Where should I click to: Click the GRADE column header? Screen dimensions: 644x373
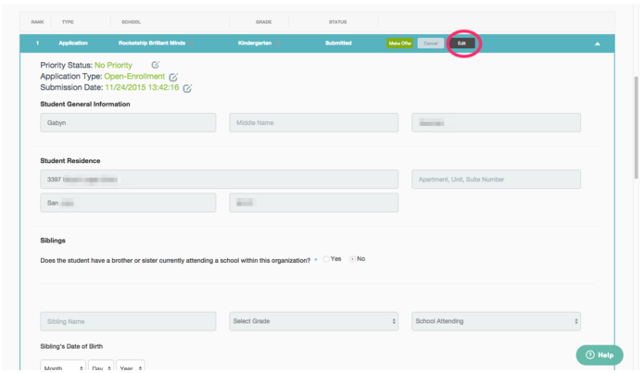click(x=264, y=22)
